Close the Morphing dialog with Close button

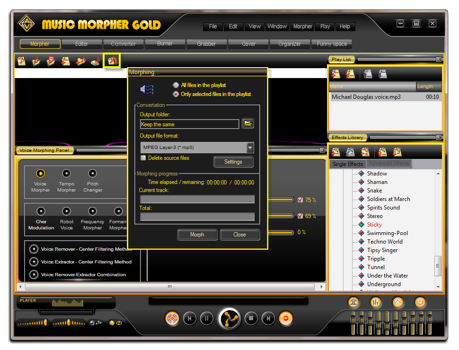point(240,235)
